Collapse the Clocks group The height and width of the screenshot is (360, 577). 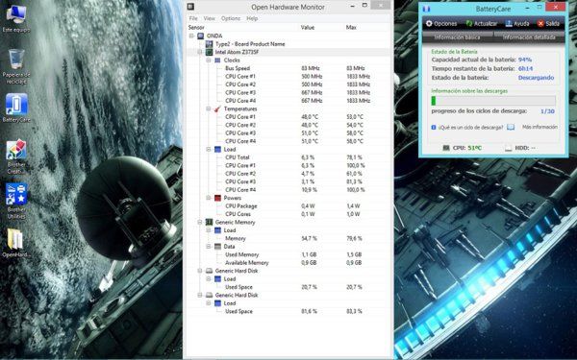pyautogui.click(x=209, y=60)
